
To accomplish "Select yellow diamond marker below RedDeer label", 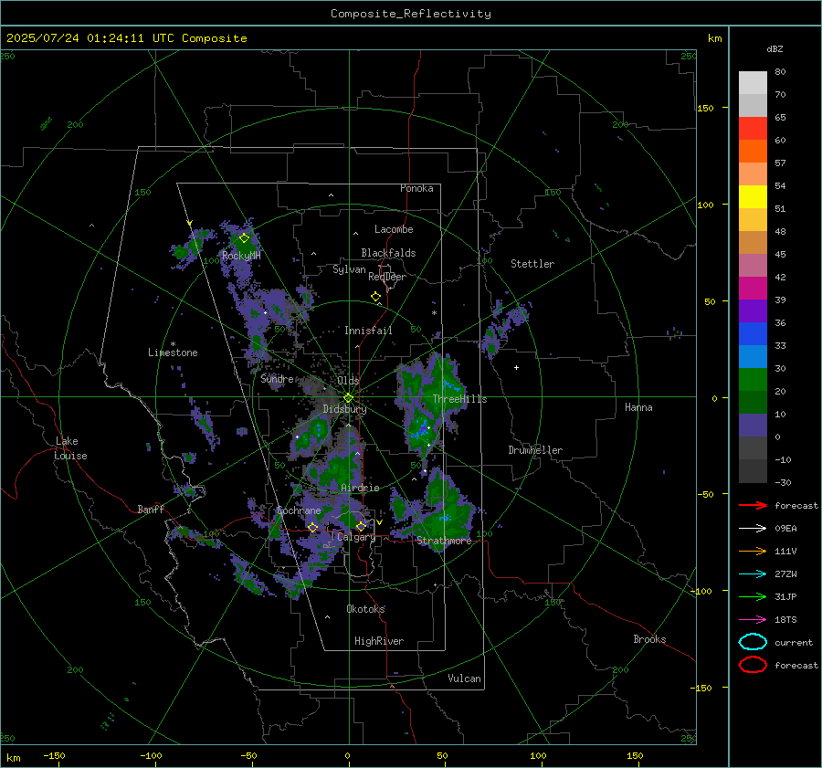I will pyautogui.click(x=375, y=297).
